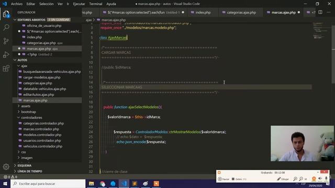Screen dimensions: 335x188
Task: Open oficina_de_usuario.php in open editors
Action: [x=44, y=26]
